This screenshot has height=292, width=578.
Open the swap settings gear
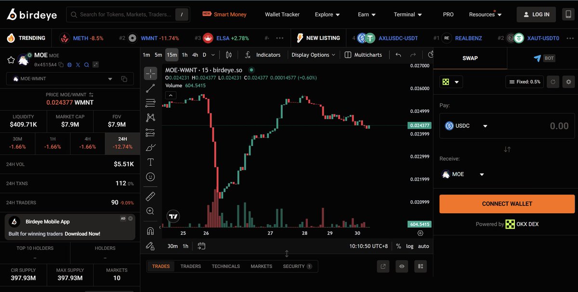tap(569, 82)
